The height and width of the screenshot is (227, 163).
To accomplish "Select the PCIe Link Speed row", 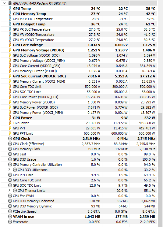I will pyautogui.click(x=79, y=211).
